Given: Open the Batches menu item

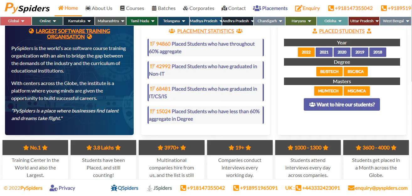Looking at the screenshot, I should (x=163, y=8).
